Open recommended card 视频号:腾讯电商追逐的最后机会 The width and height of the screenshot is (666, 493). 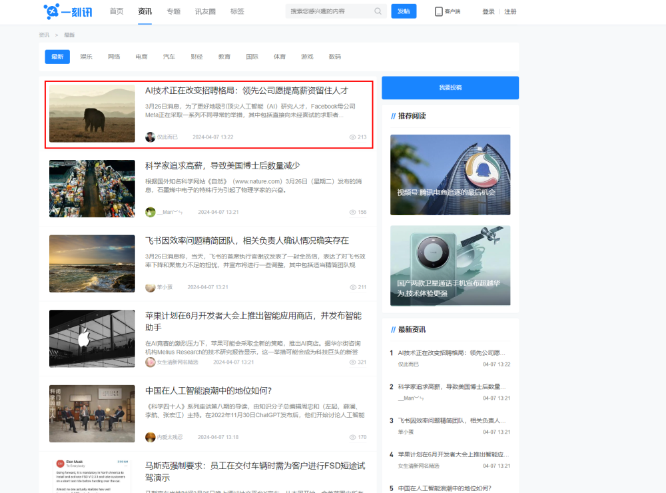tap(450, 175)
